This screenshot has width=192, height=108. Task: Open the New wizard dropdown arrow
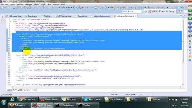click(5, 7)
